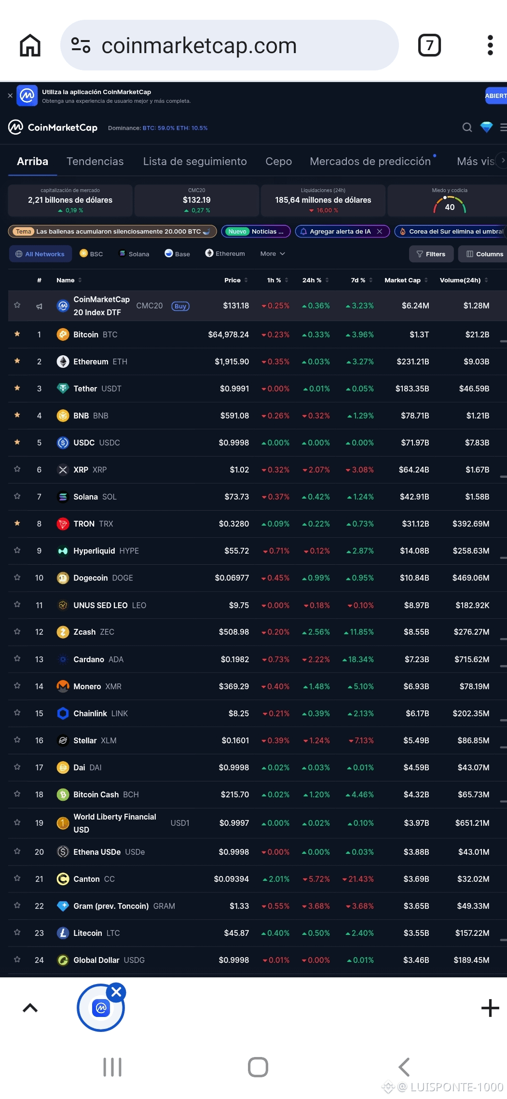
Task: Toggle TRON watchlist star
Action: [17, 523]
